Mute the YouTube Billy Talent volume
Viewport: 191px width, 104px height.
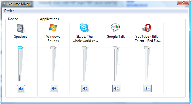pos(148,88)
